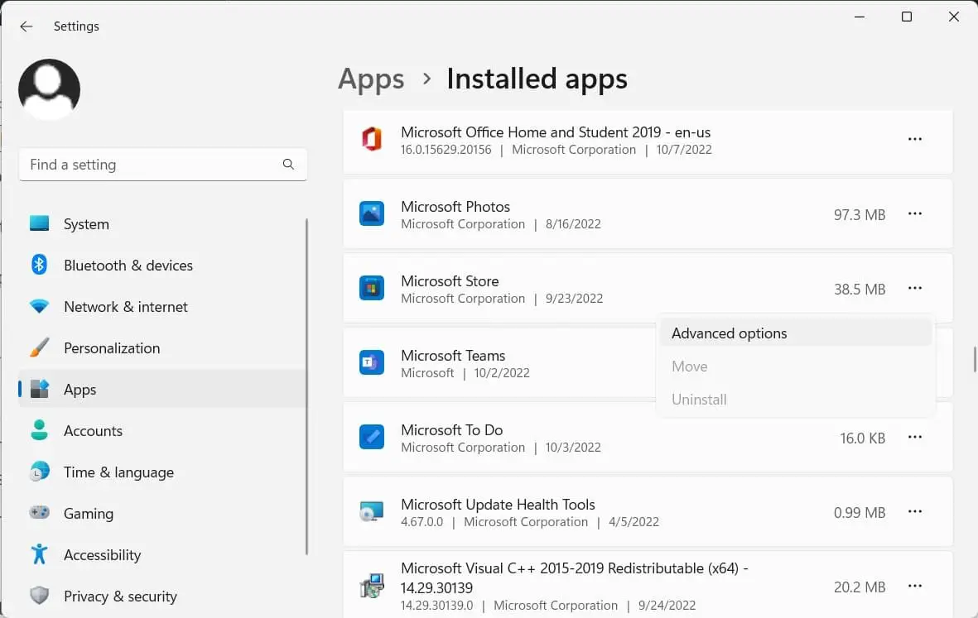Click the sidebar vertical scrollbar

click(x=307, y=386)
